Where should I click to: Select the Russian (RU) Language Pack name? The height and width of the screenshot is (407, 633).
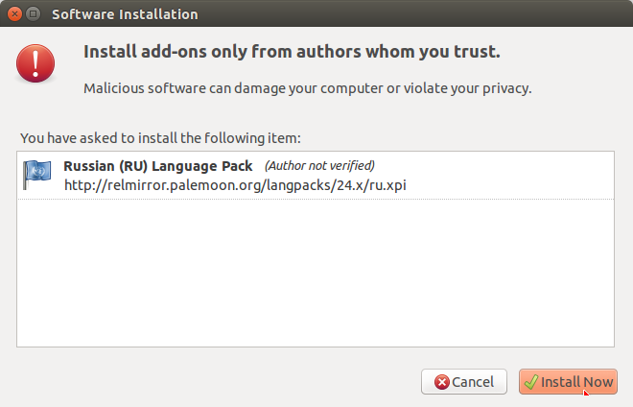tap(158, 166)
